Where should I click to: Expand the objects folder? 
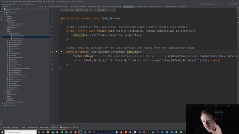point(6,91)
